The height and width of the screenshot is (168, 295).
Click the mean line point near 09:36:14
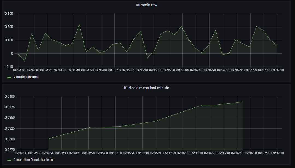[x=203, y=105]
